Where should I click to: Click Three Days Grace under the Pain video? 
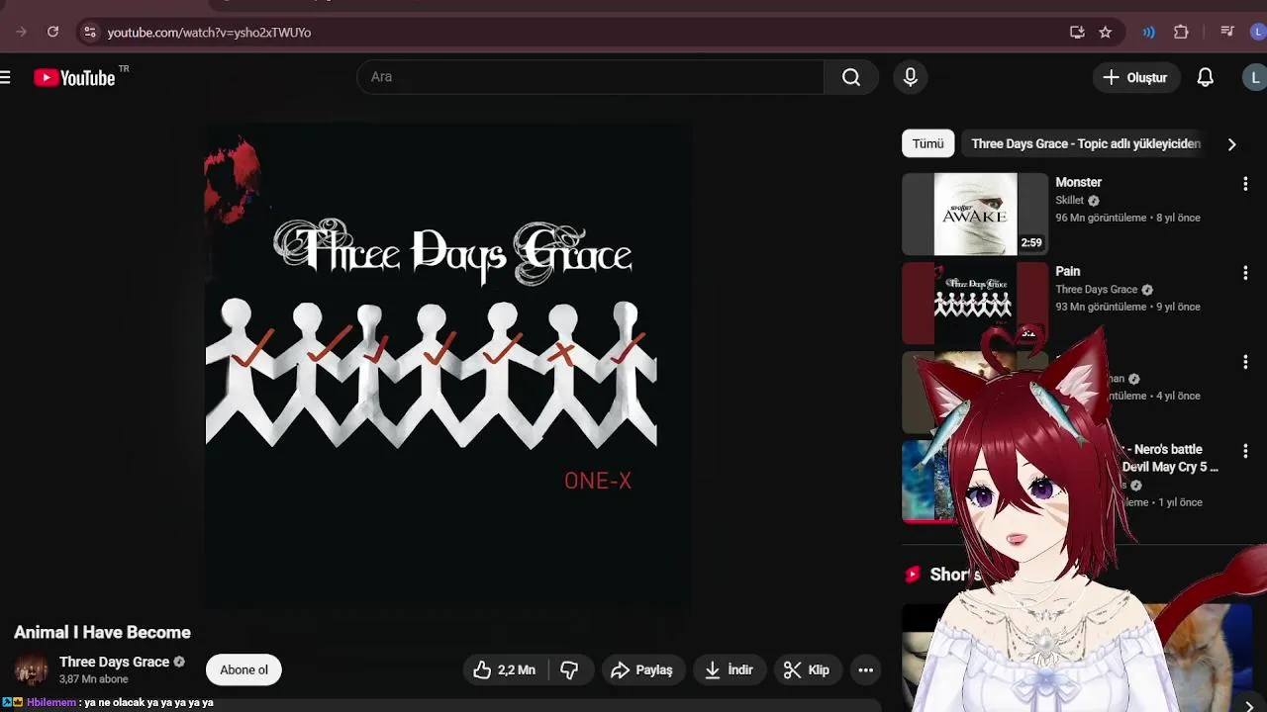(x=1096, y=290)
